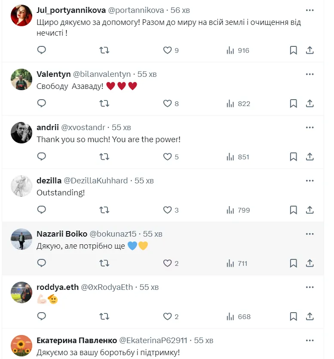Open @portannikova profile handle link

click(x=136, y=10)
